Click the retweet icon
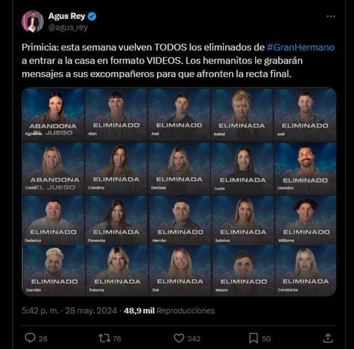Viewport: 354px width, 349px height. [x=104, y=338]
